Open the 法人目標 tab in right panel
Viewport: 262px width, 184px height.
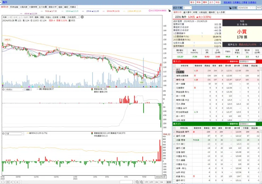click(221, 12)
